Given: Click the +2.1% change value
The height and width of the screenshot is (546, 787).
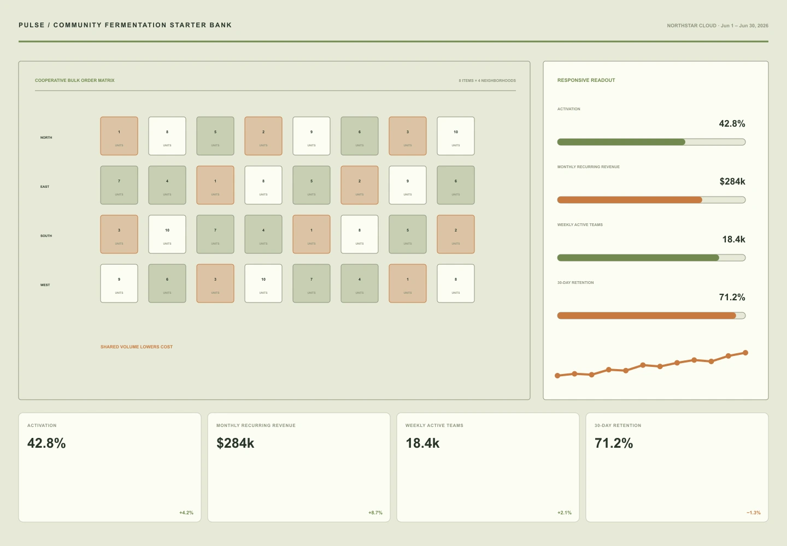Looking at the screenshot, I should point(565,513).
